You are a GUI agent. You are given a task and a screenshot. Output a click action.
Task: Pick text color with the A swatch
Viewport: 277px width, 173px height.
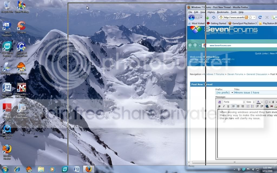point(258,102)
